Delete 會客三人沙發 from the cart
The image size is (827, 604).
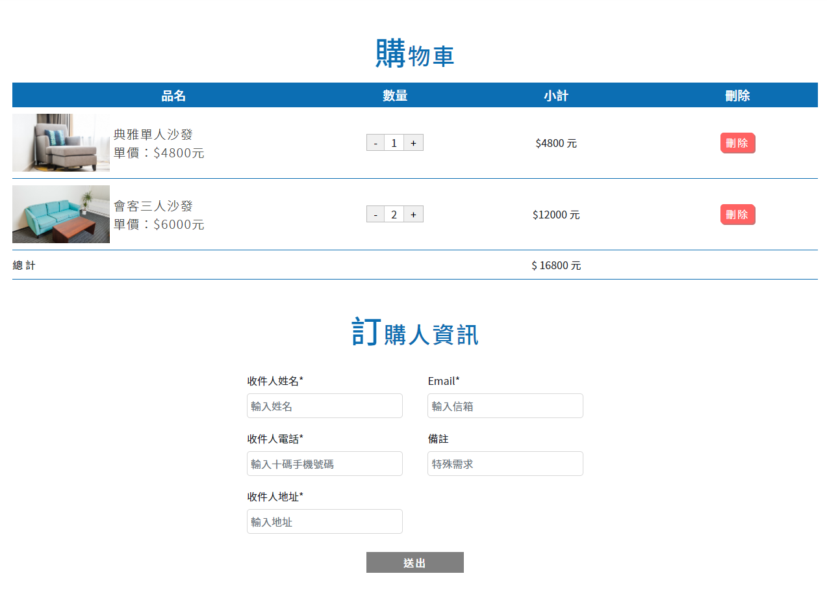coord(737,214)
